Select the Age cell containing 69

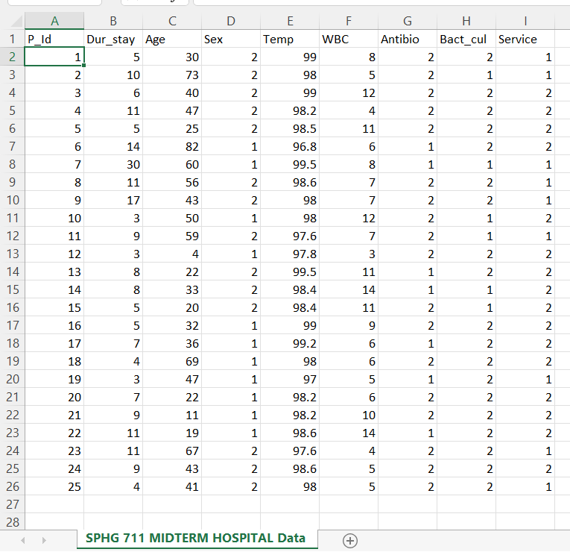tap(172, 361)
